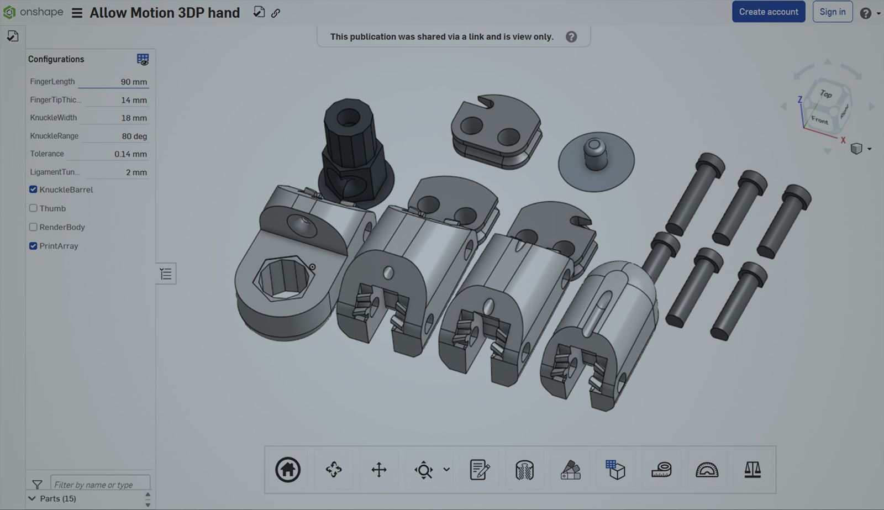
Task: Open the zoom tool dropdown arrow
Action: point(445,470)
